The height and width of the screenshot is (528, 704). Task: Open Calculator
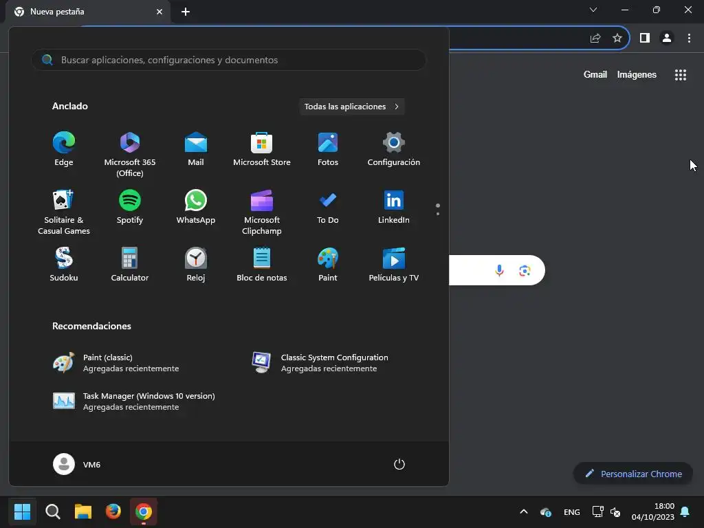pyautogui.click(x=130, y=265)
